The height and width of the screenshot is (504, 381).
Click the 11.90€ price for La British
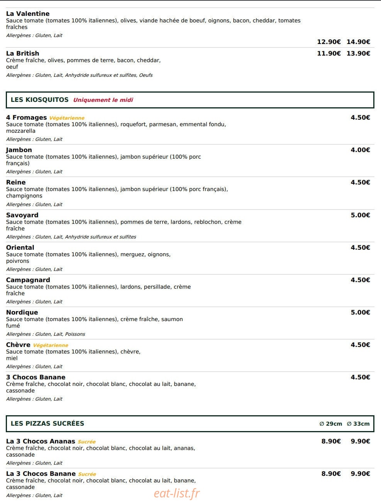(x=329, y=53)
